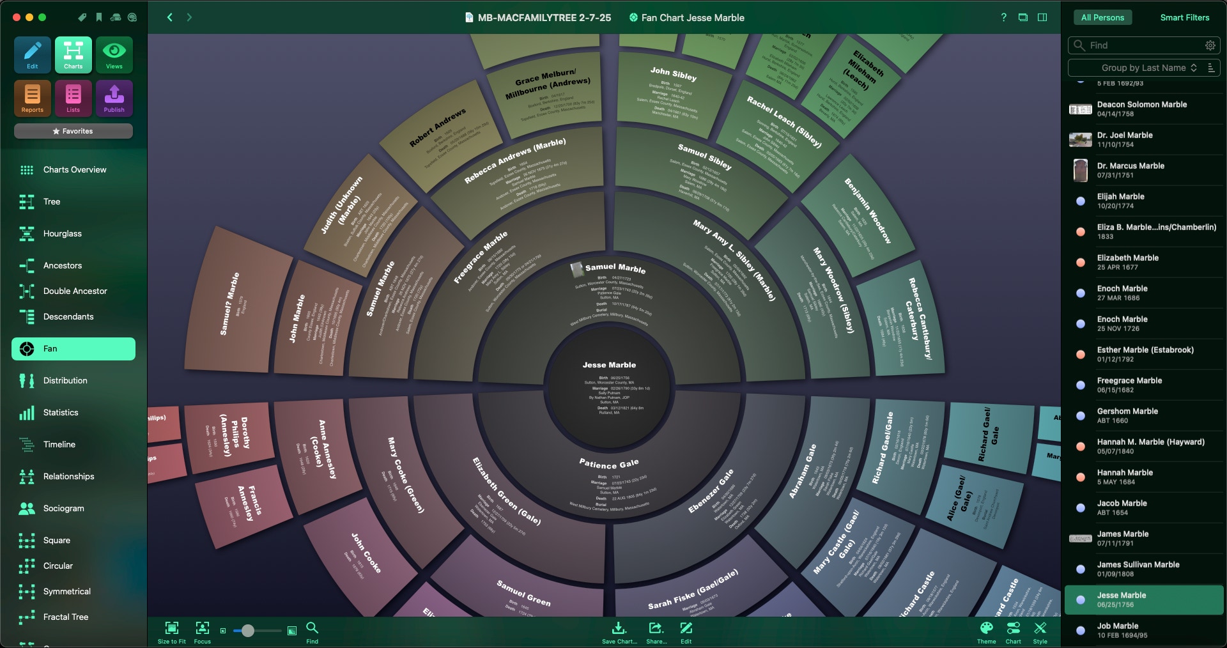Select Jesse Marble in the person list
This screenshot has height=648, width=1227.
[1144, 600]
